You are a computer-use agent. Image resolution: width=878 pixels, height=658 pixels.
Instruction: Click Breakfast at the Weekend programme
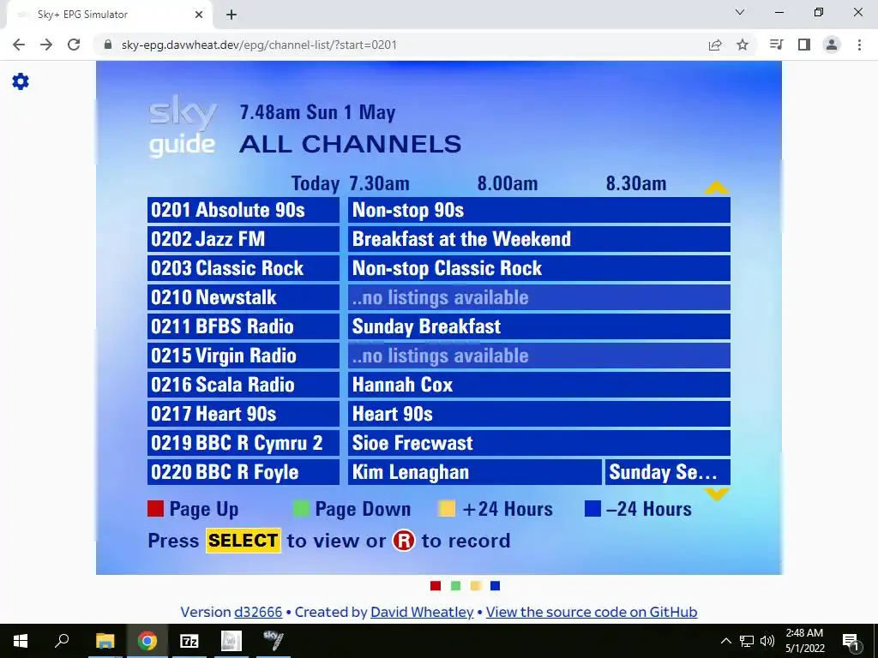tap(539, 239)
